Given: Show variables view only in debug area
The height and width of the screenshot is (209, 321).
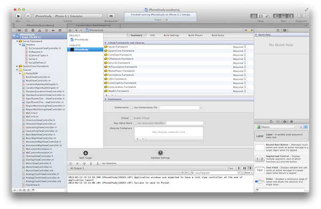Looking at the screenshot, I should coord(239,168).
